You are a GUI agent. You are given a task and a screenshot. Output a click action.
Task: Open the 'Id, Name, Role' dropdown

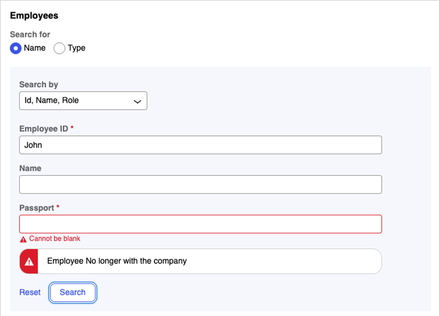coord(83,101)
